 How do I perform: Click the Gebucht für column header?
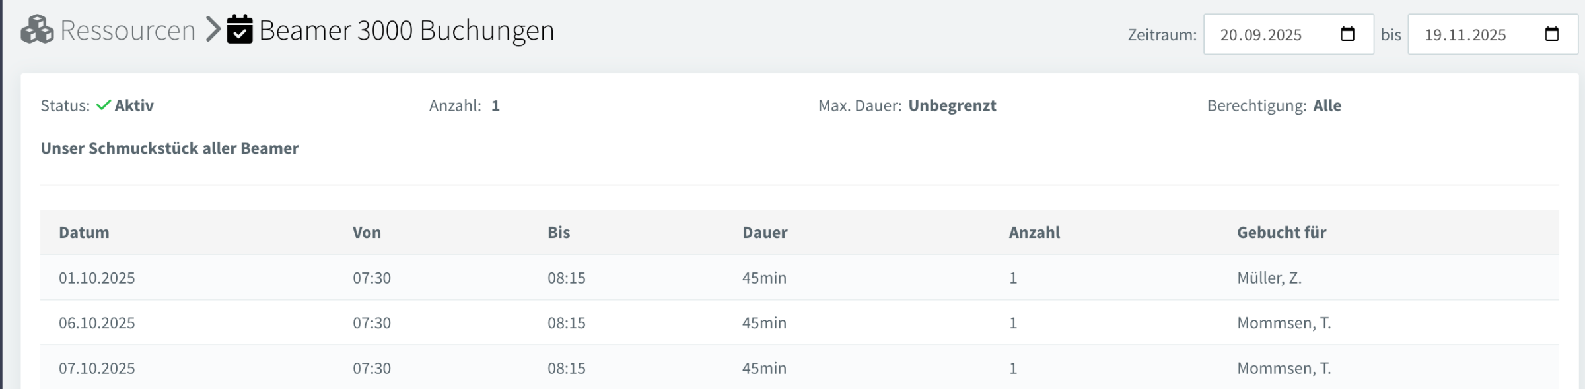tap(1281, 233)
